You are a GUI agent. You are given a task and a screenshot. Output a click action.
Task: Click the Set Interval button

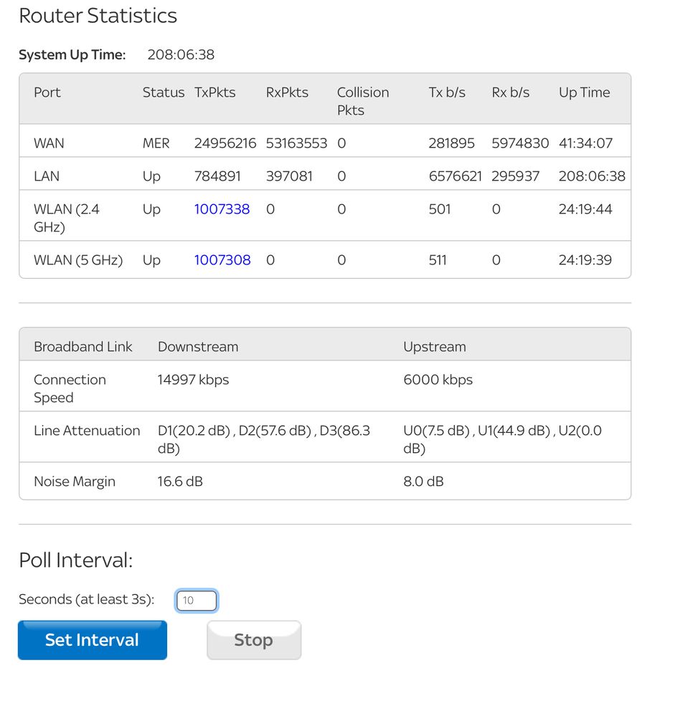pos(92,640)
